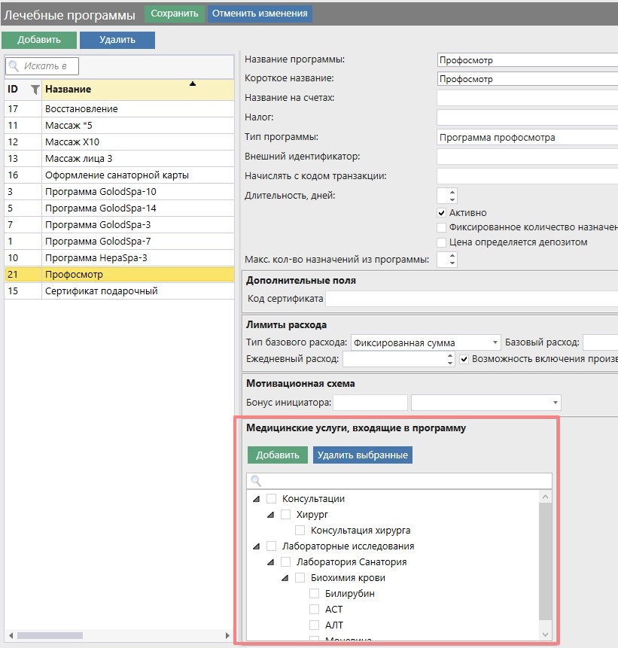The width and height of the screenshot is (618, 648).
Task: Uncheck the Активно checkbox
Action: (442, 213)
